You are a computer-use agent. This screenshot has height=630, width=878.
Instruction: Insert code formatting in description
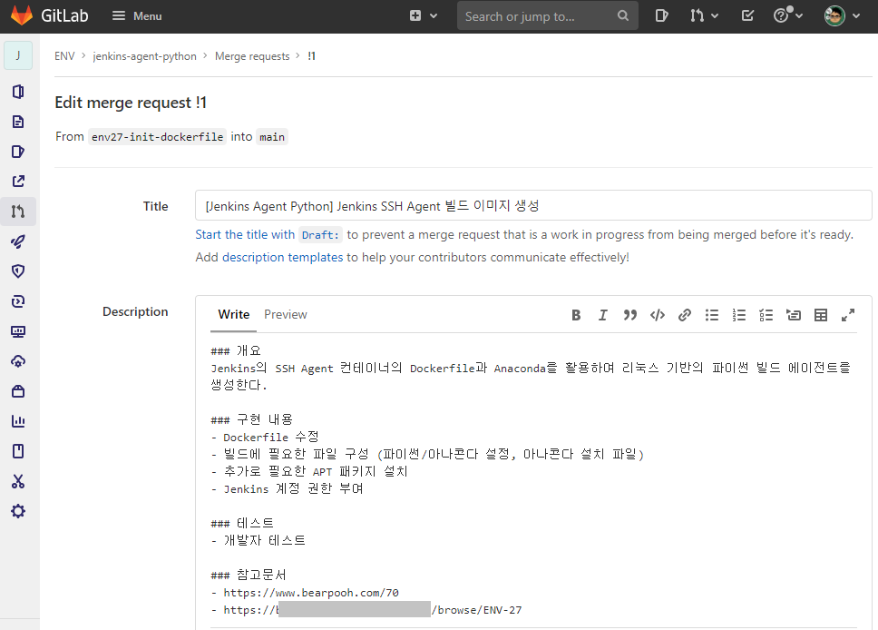pos(658,315)
